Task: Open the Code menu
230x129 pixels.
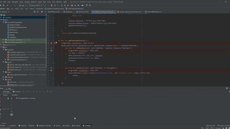Action: point(21,2)
